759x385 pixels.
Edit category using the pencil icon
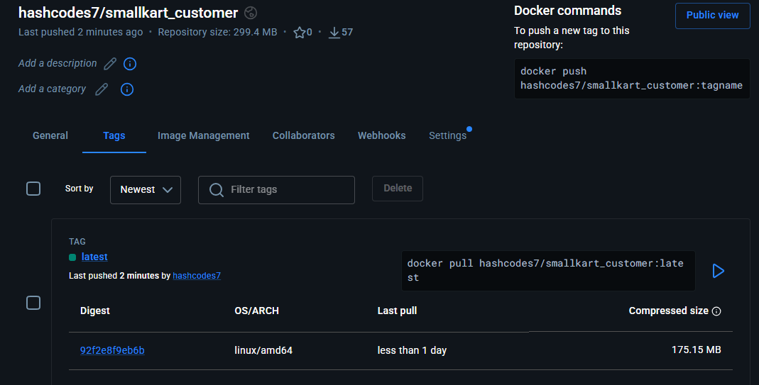tap(102, 89)
